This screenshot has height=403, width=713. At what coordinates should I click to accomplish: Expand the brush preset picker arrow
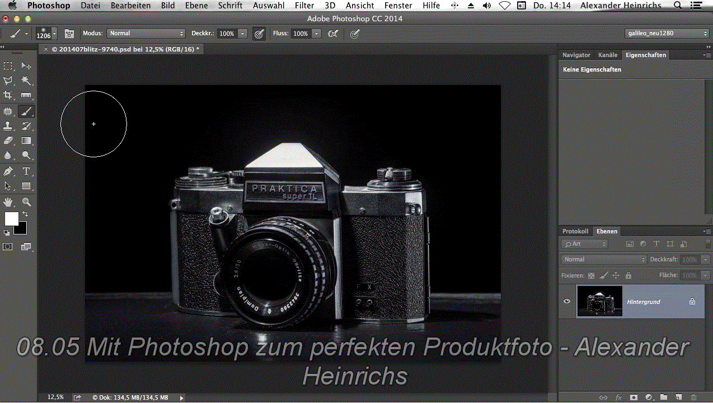tap(54, 34)
